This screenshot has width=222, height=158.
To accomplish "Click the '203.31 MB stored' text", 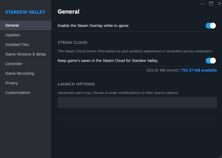I will point(162,70).
